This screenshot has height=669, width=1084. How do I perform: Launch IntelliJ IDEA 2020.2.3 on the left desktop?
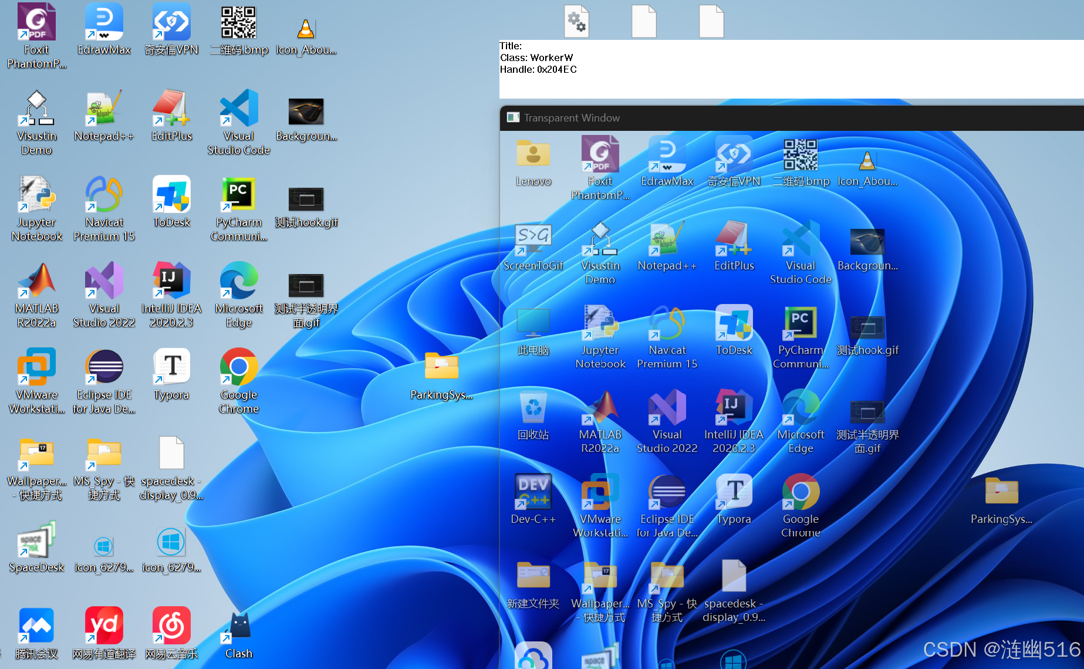171,295
